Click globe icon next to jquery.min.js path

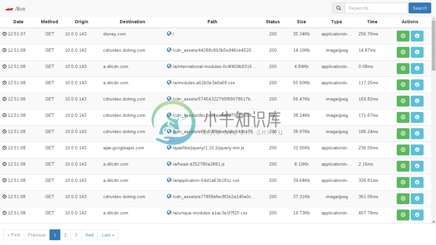tap(169, 147)
